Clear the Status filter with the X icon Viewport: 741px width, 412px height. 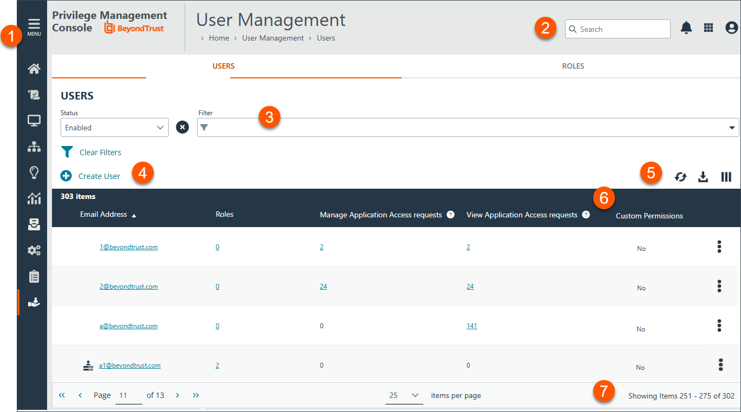coord(183,128)
